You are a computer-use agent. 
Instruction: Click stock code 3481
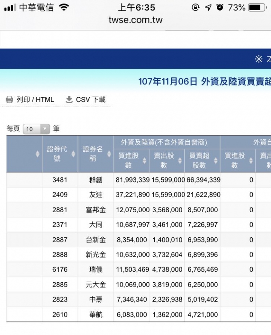[60, 180]
